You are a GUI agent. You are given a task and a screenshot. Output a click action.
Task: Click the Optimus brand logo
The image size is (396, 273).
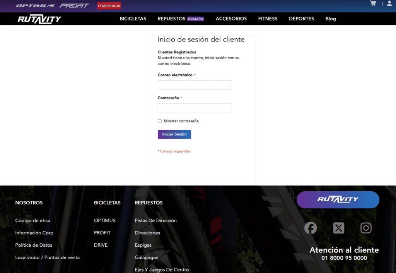click(x=35, y=6)
